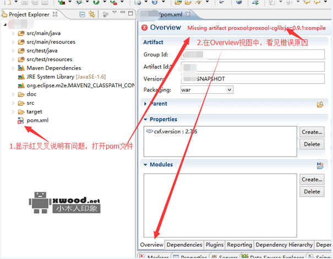Screen dimensions: 333x259
Task: Open the Packaging combo box
Action: point(207,90)
